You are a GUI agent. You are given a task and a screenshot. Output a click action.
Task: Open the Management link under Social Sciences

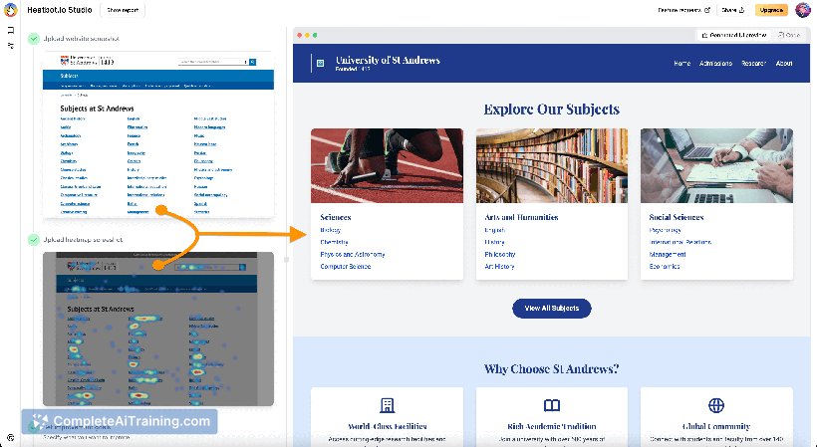(x=668, y=255)
